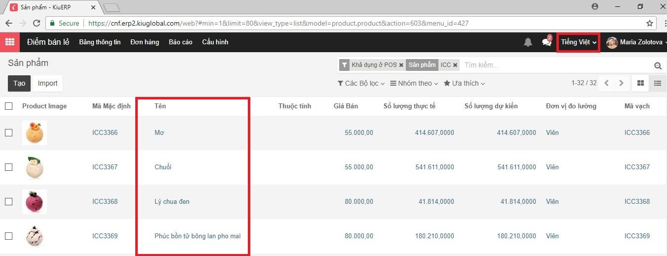Screen dimensions: 667x256
Task: Click the browser reload icon
Action: click(36, 23)
